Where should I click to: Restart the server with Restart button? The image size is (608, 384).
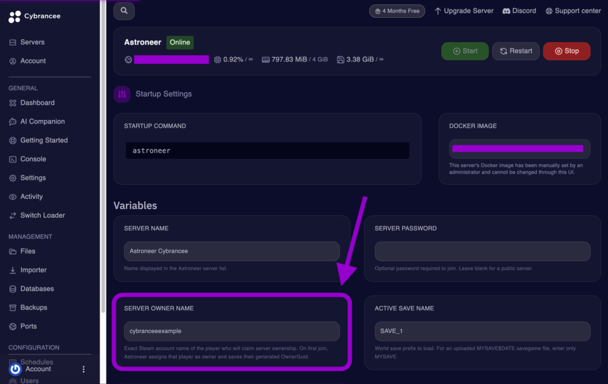(515, 51)
